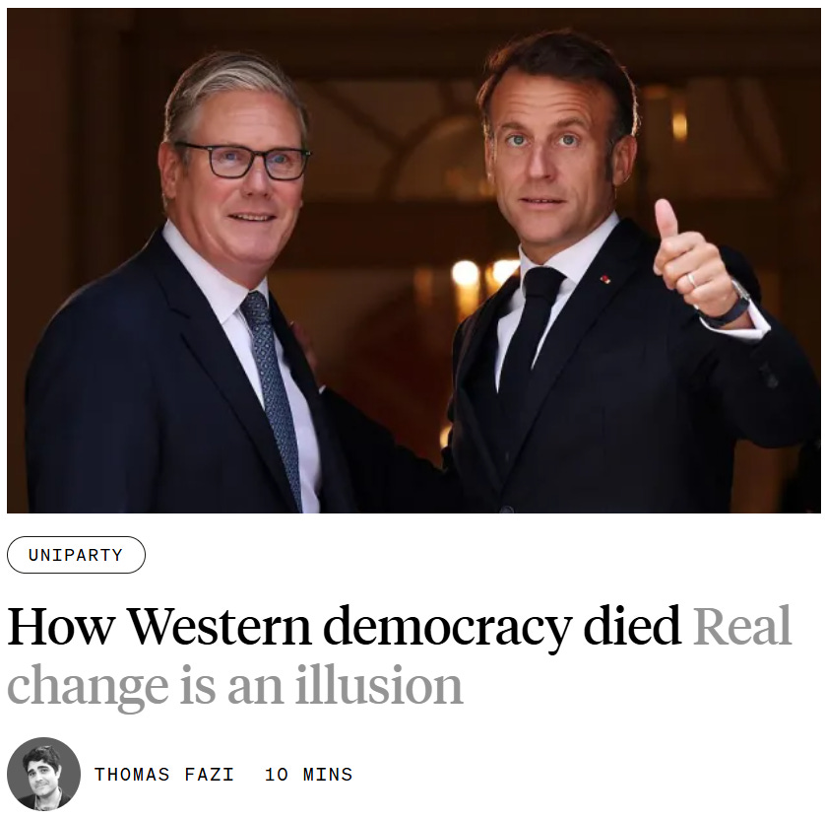825x820 pixels.
Task: Click the word "illusion" in the subtitle
Action: [379, 684]
